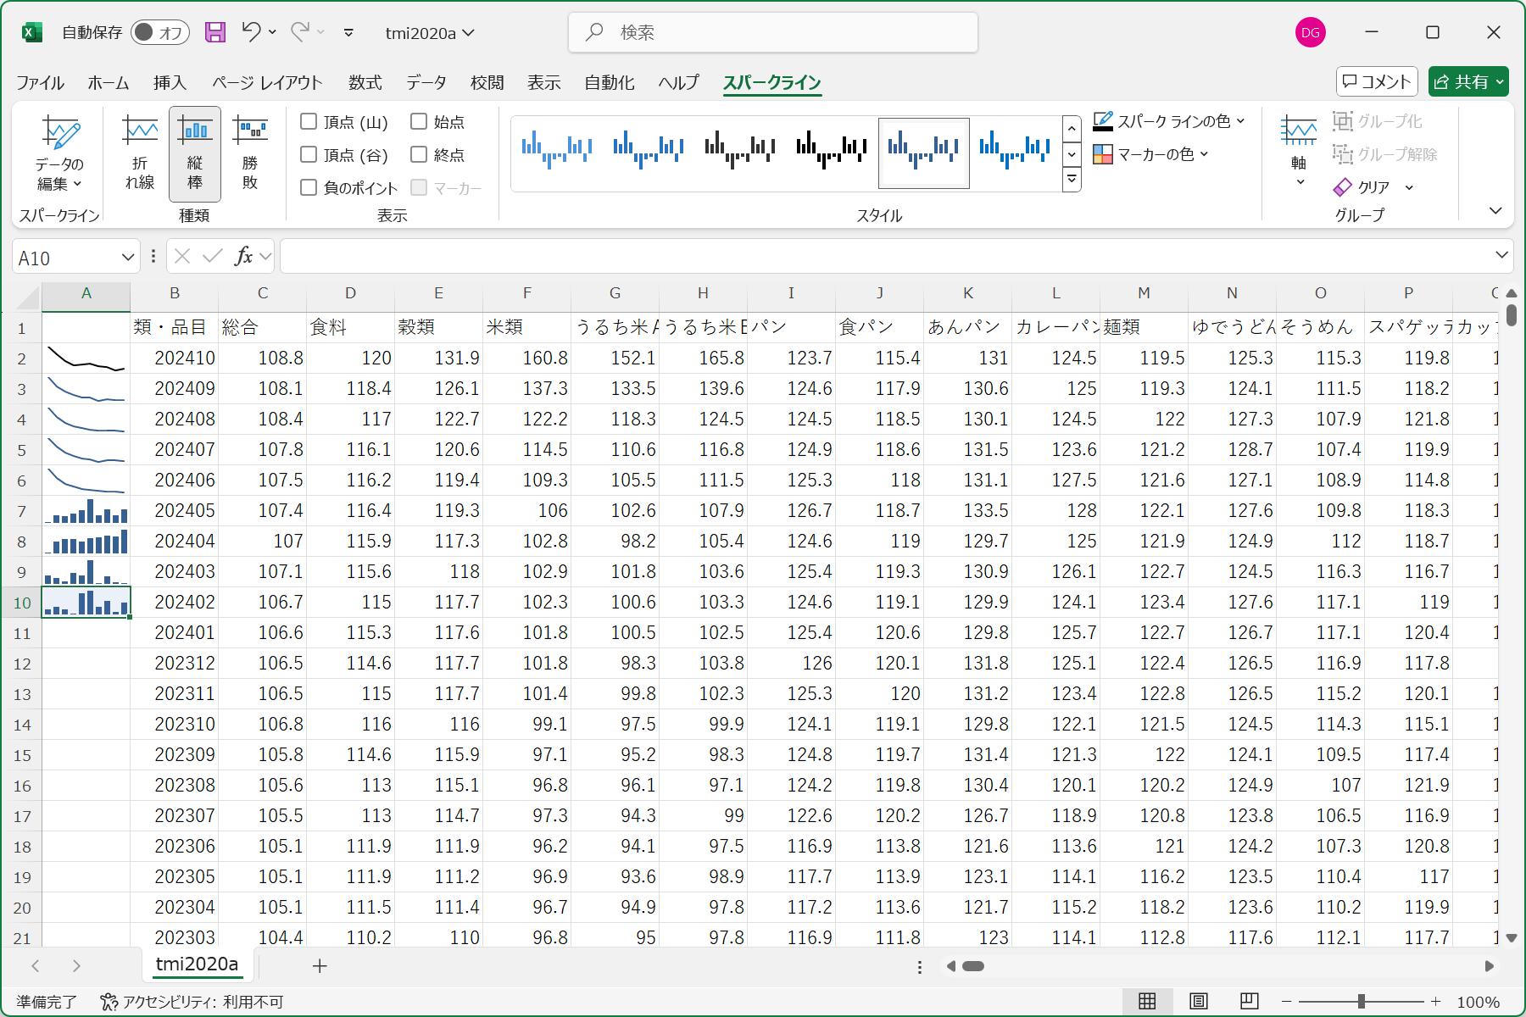The image size is (1526, 1017).
Task: Undo the last action
Action: click(251, 32)
